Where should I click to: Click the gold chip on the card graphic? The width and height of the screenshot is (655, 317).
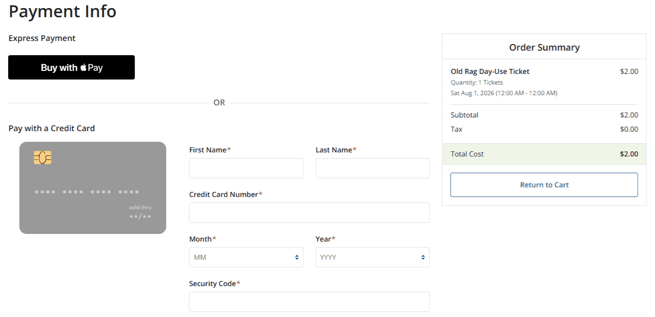click(x=43, y=157)
